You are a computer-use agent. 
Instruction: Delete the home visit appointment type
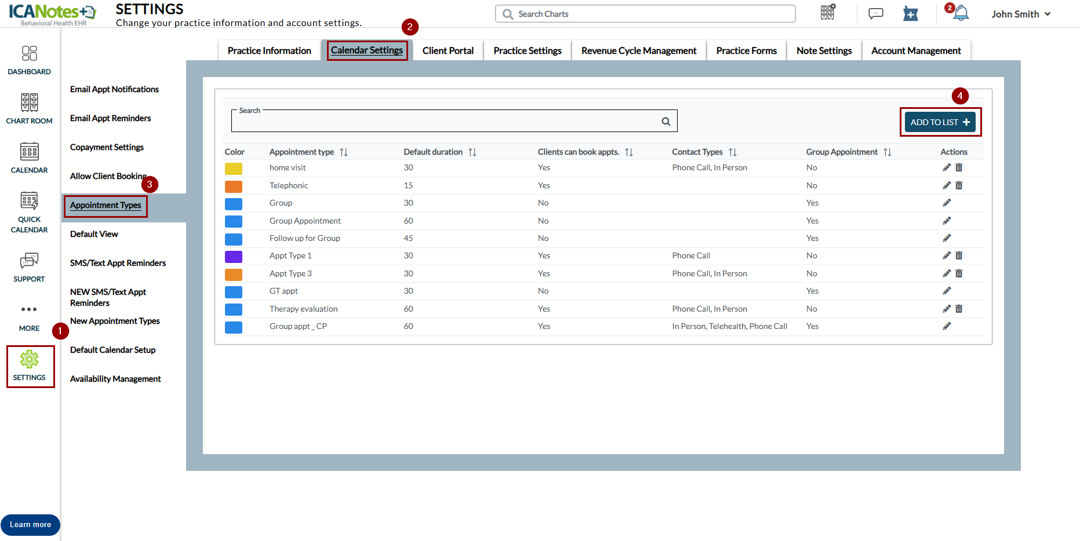coord(959,167)
